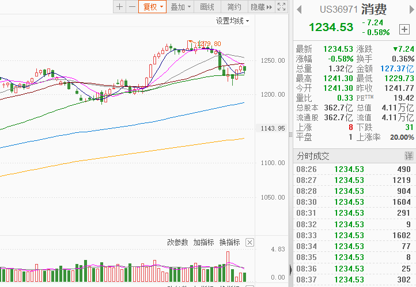Click 改参数 to modify parameters
416x287 pixels.
pos(177,243)
